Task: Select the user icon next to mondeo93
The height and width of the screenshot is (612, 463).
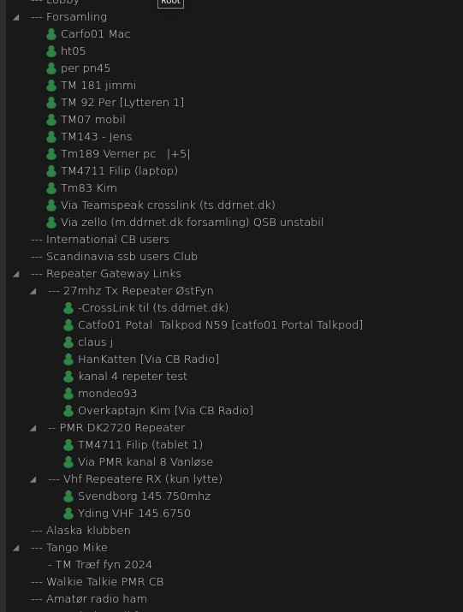Action: point(68,394)
